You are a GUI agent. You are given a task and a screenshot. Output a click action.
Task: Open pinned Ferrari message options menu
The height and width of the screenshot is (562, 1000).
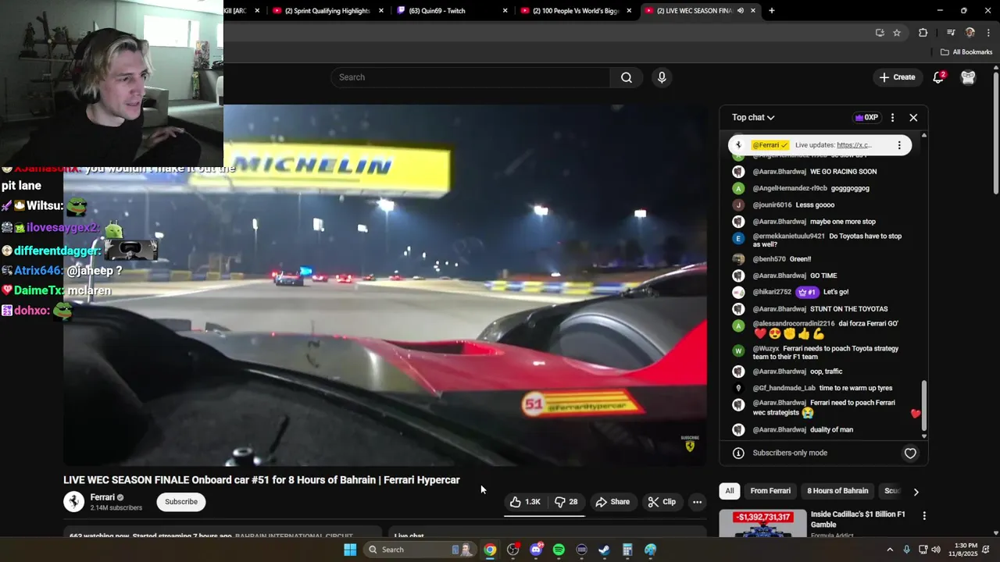[899, 145]
